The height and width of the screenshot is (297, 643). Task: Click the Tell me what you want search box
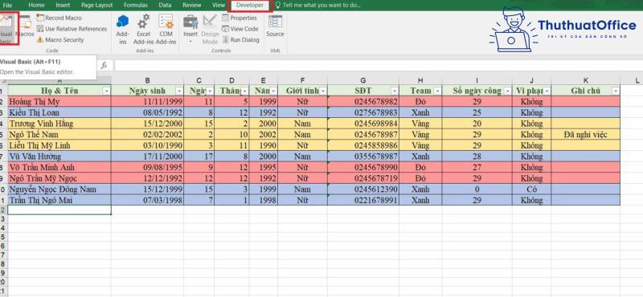pyautogui.click(x=317, y=5)
